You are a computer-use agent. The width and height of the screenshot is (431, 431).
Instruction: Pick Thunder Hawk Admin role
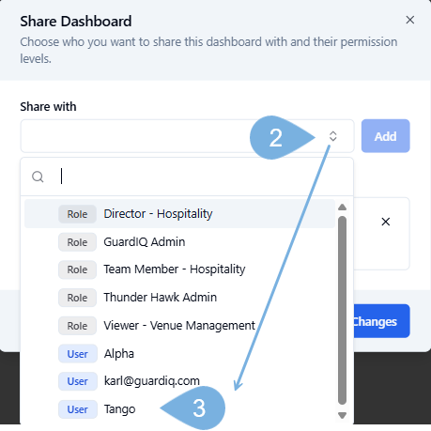coord(179,298)
